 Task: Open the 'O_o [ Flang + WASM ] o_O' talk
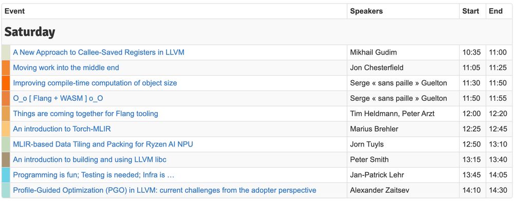pyautogui.click(x=58, y=98)
